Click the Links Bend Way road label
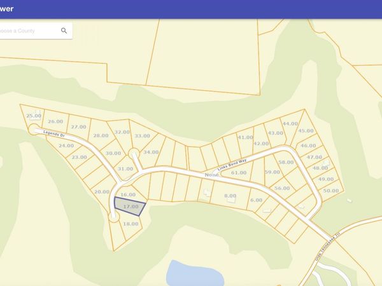The image size is (382, 286). point(232,165)
